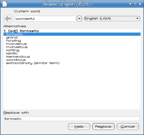Select the alternative 'howling'
The height and width of the screenshot is (135, 144).
click(x=72, y=41)
